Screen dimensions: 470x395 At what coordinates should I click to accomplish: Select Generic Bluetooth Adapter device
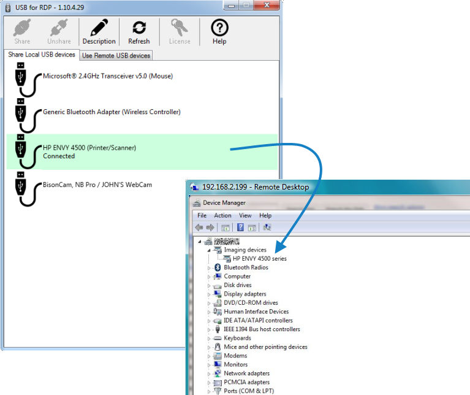(x=142, y=115)
